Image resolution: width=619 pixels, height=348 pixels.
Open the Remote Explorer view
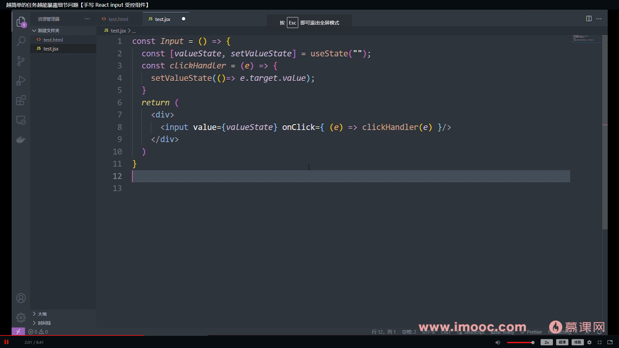tap(21, 120)
